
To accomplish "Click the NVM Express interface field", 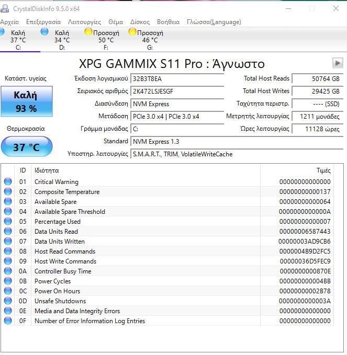I will pyautogui.click(x=177, y=104).
